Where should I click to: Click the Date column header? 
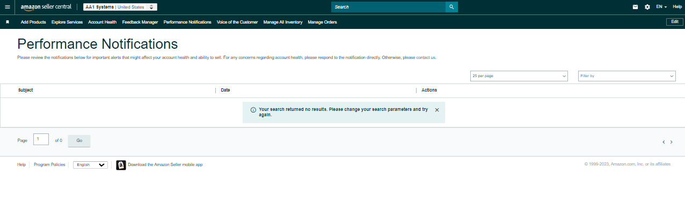pyautogui.click(x=225, y=90)
